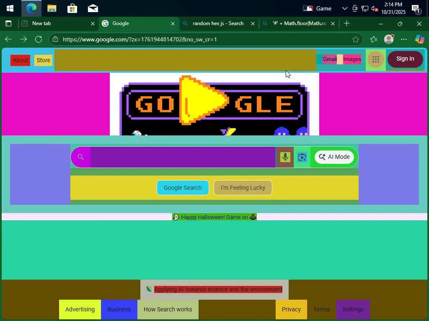Open the Windows Start menu
The width and height of the screenshot is (429, 321).
click(10, 8)
